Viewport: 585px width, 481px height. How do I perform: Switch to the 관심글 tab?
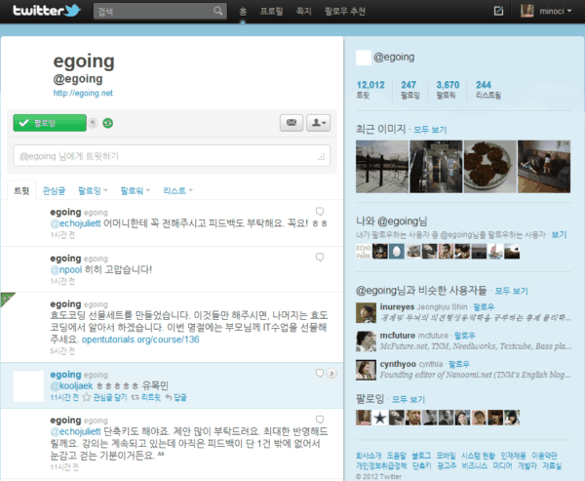[x=54, y=191]
